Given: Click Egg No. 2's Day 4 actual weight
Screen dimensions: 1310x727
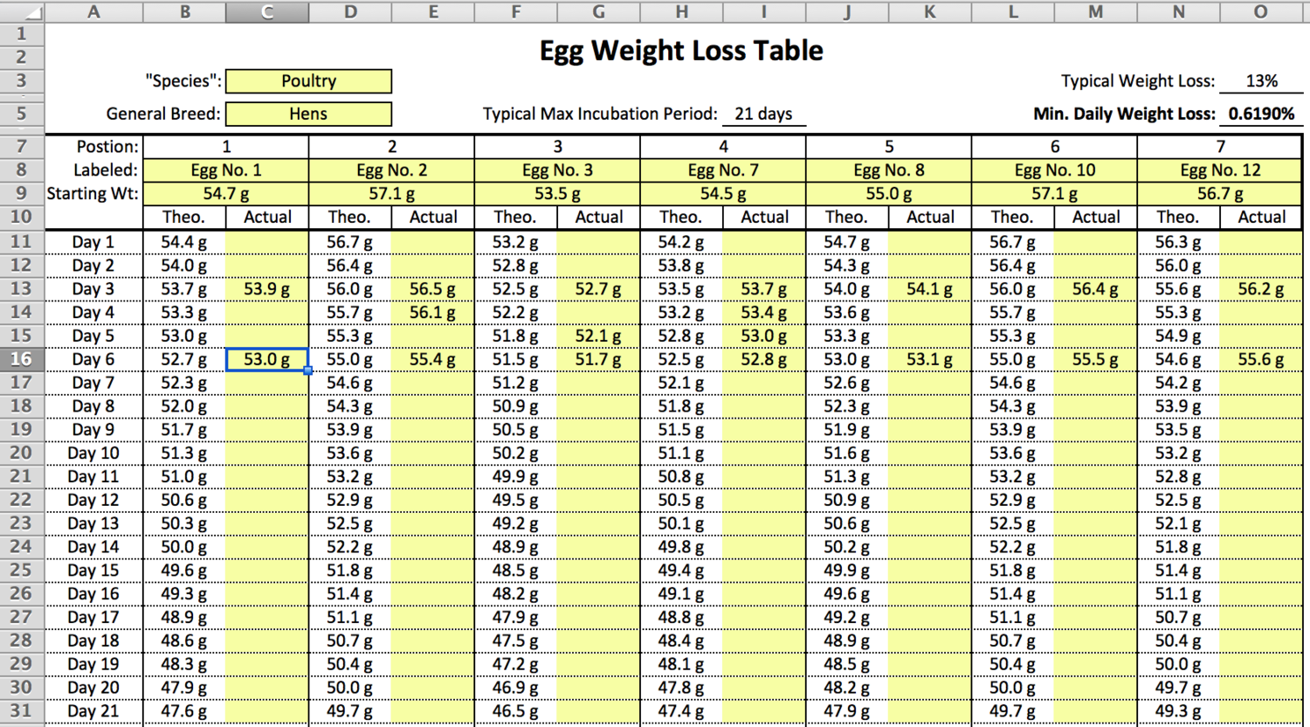Looking at the screenshot, I should point(432,313).
